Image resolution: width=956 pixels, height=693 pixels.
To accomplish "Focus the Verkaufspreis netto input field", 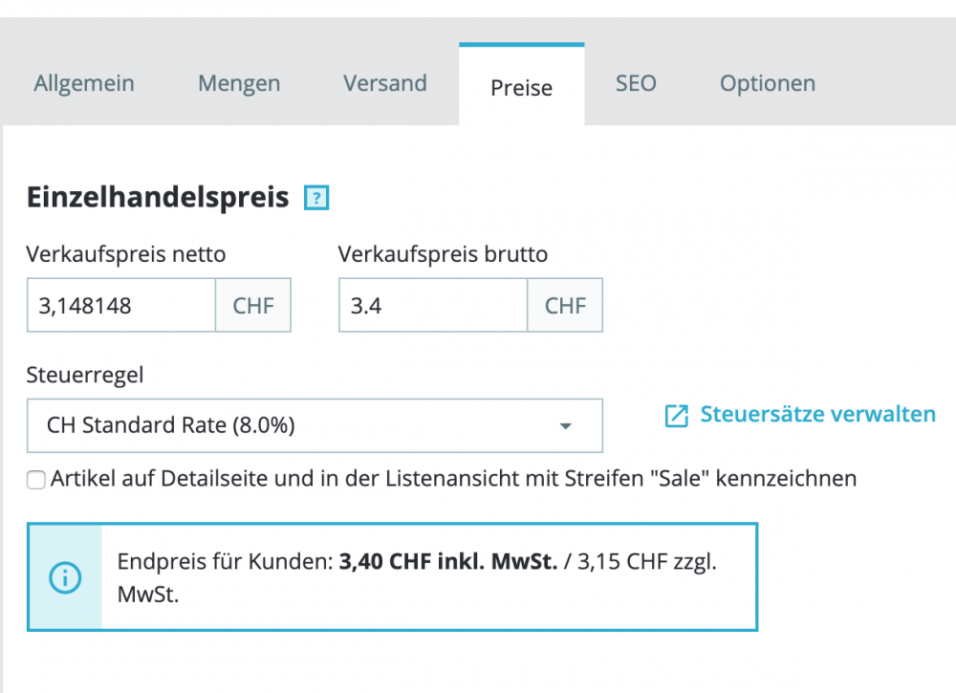I will [x=121, y=306].
